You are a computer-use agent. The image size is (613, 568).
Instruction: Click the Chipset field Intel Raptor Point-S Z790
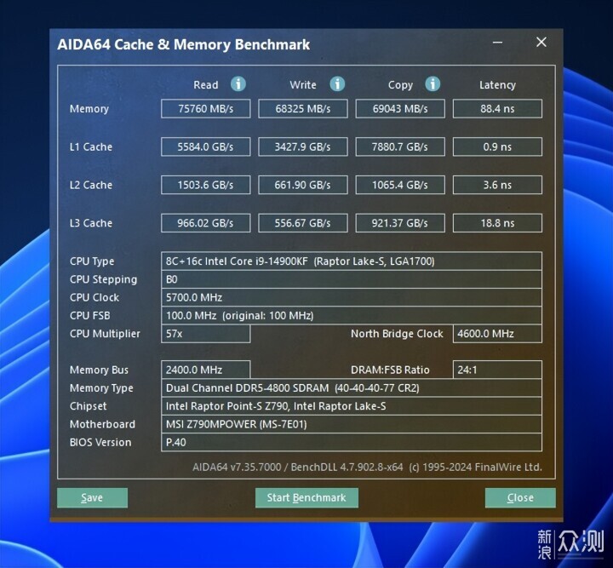[352, 406]
